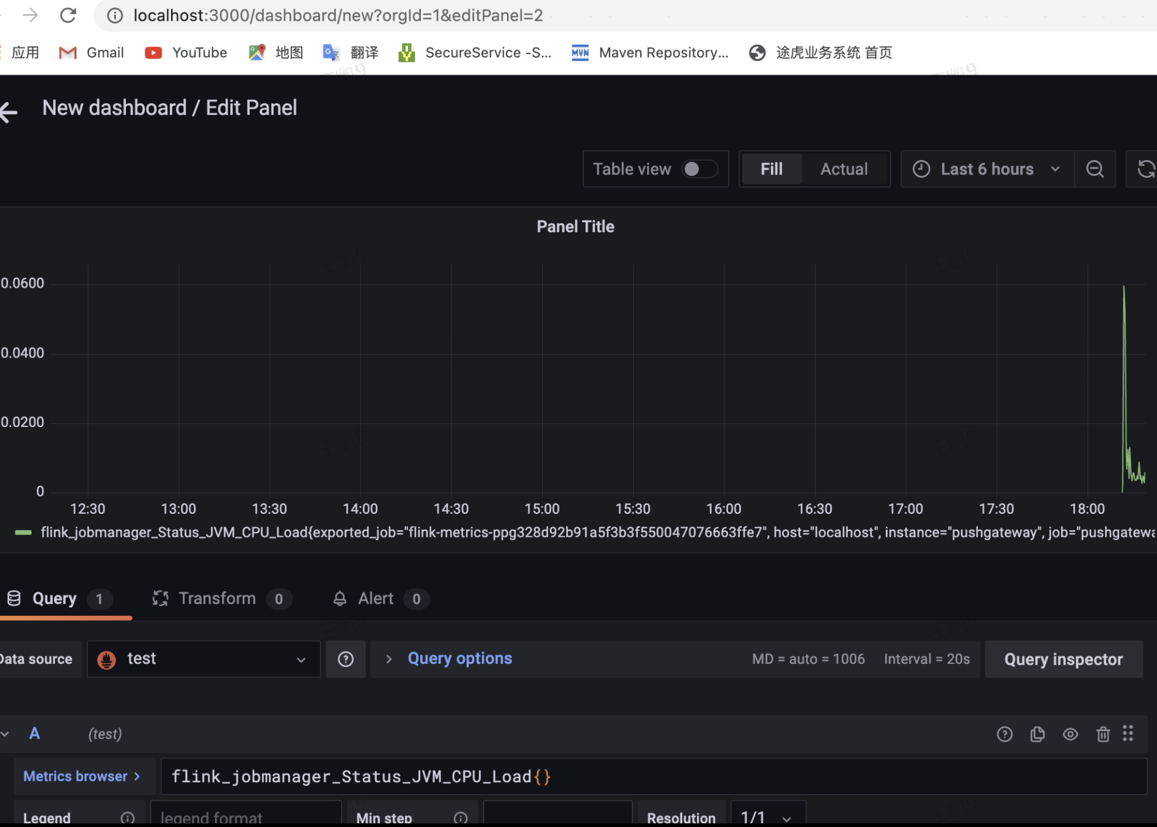
Task: Zoom out the time range
Action: (x=1094, y=169)
